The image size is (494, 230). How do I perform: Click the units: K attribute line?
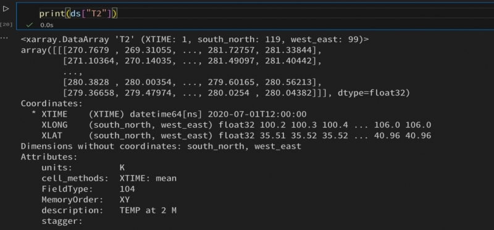(x=83, y=168)
